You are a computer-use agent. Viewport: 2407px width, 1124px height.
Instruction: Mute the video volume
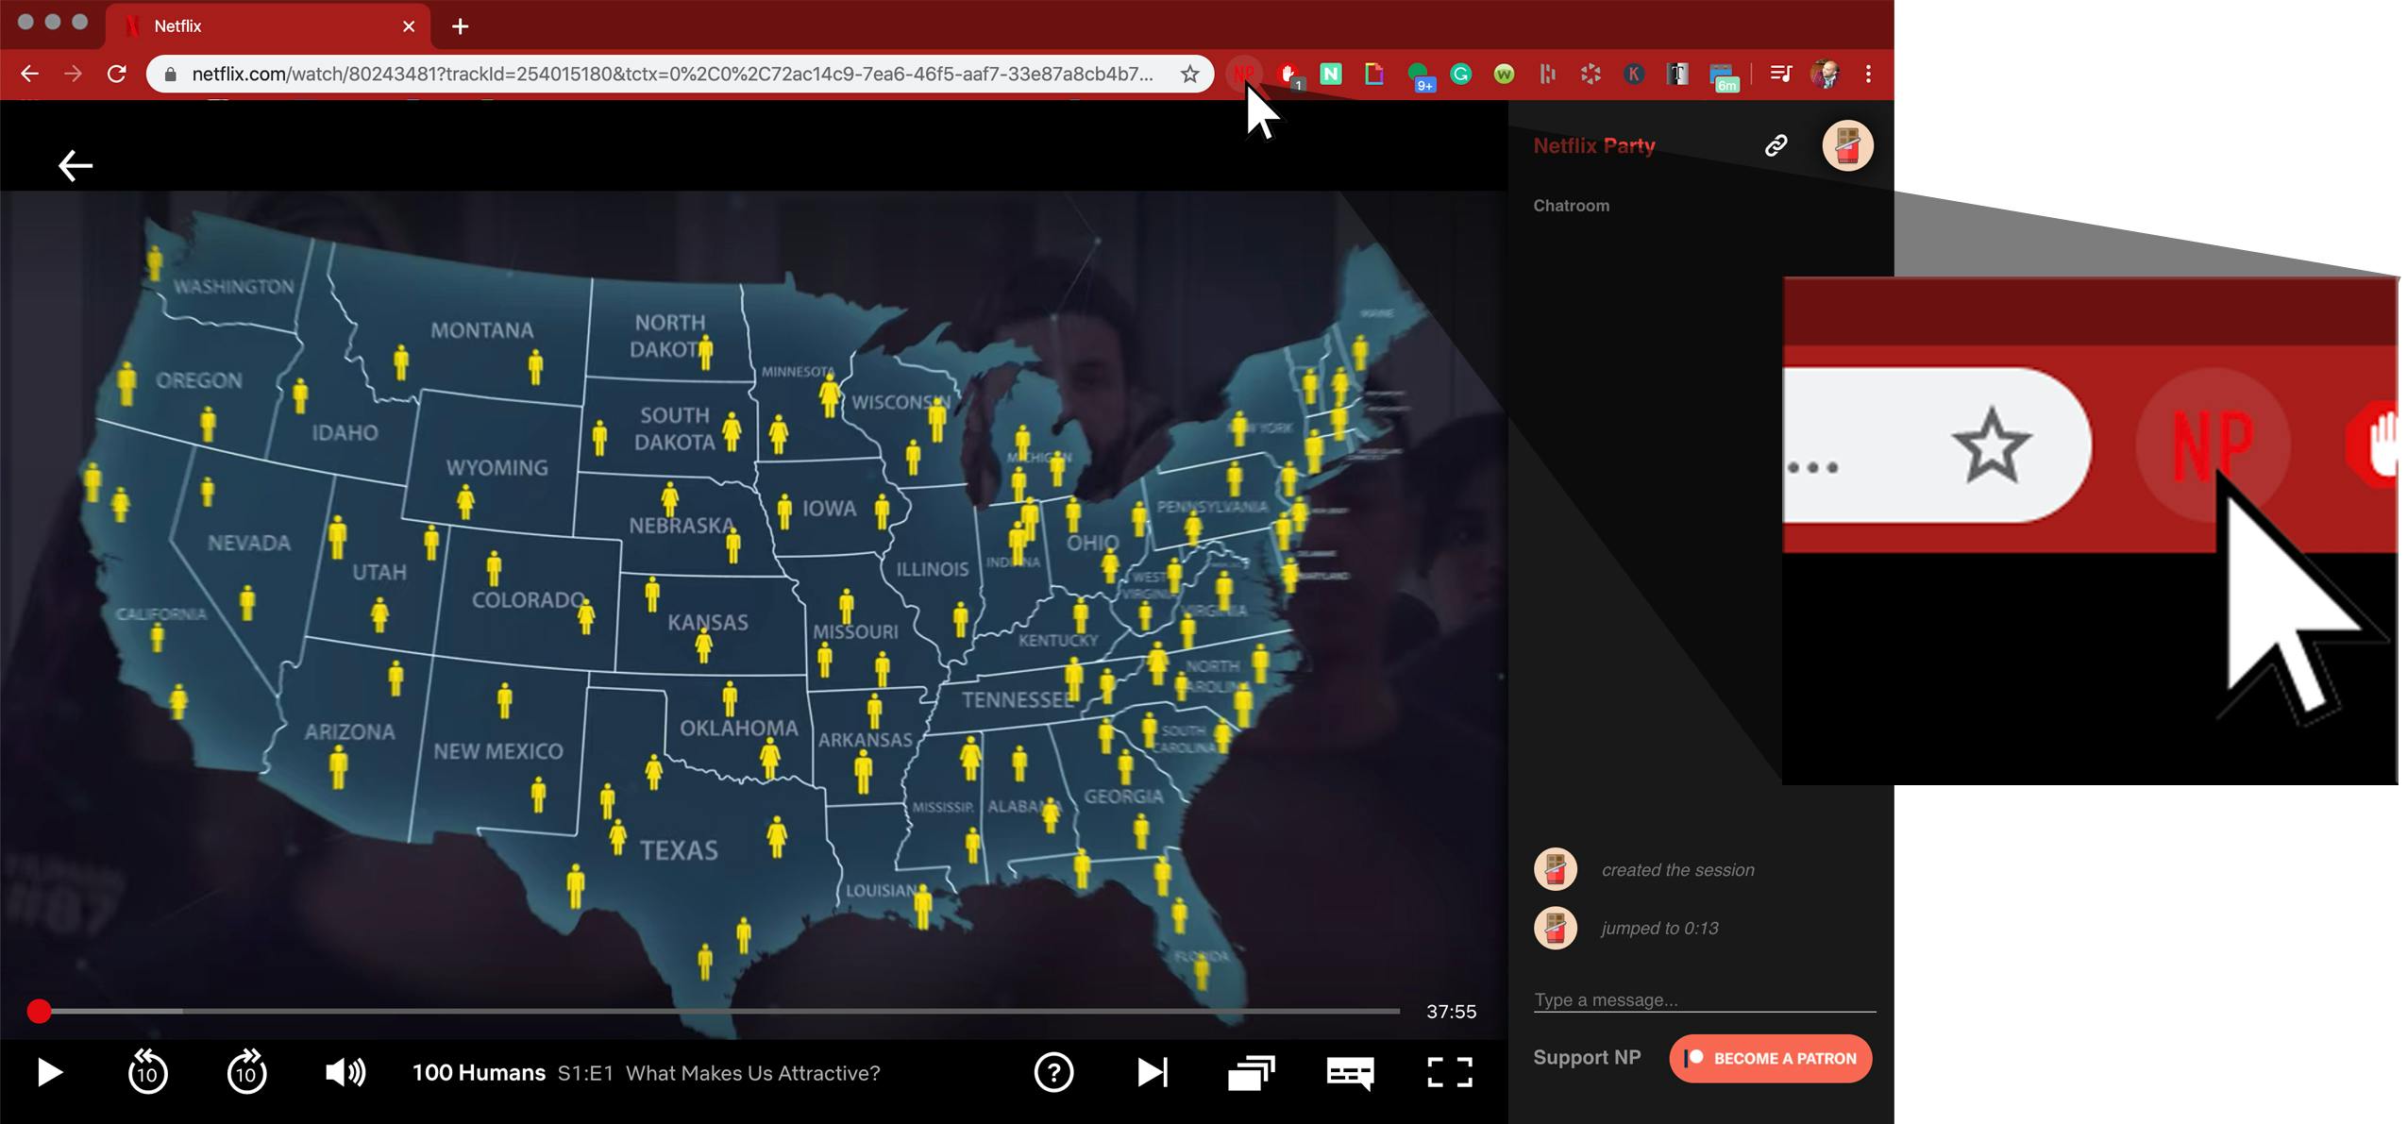tap(345, 1072)
